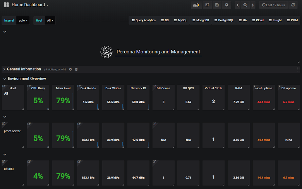Open link icon on Host All panel
Screen dimensions: 302x189
pos(3,86)
